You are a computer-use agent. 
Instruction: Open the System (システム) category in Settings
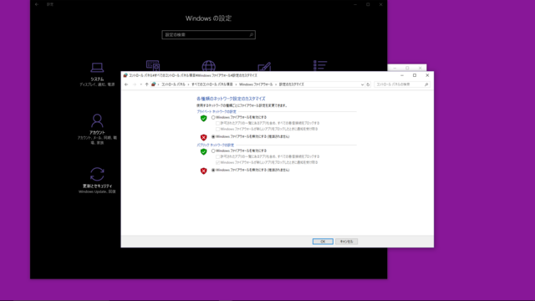point(97,74)
